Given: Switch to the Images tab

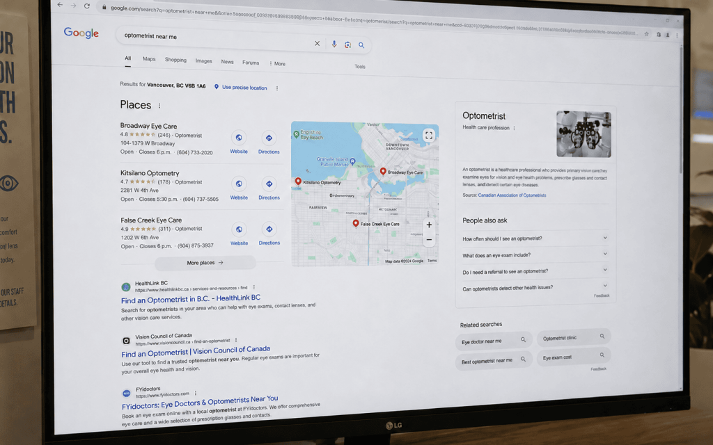Looking at the screenshot, I should [x=204, y=61].
